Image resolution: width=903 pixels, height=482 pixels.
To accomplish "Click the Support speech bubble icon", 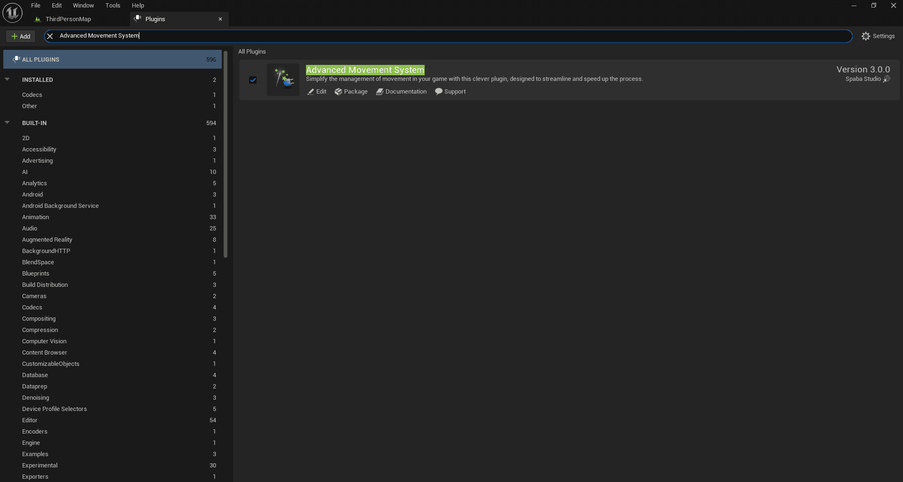I will click(x=439, y=92).
